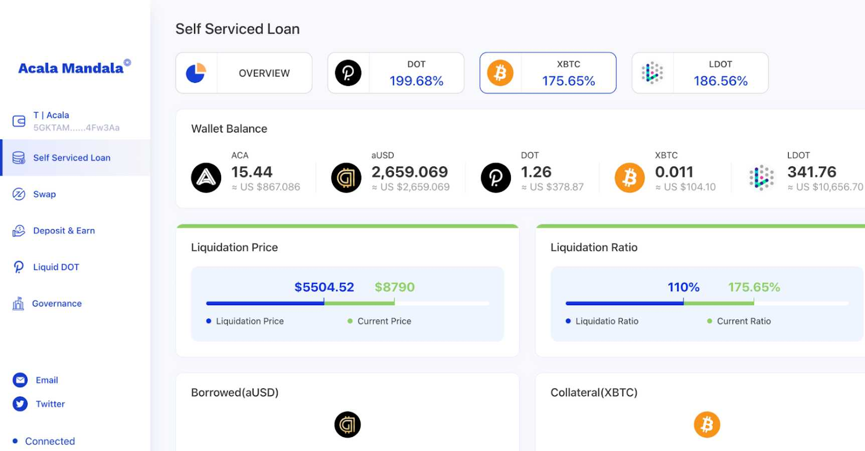Open the Email link
The height and width of the screenshot is (451, 865).
tap(47, 380)
